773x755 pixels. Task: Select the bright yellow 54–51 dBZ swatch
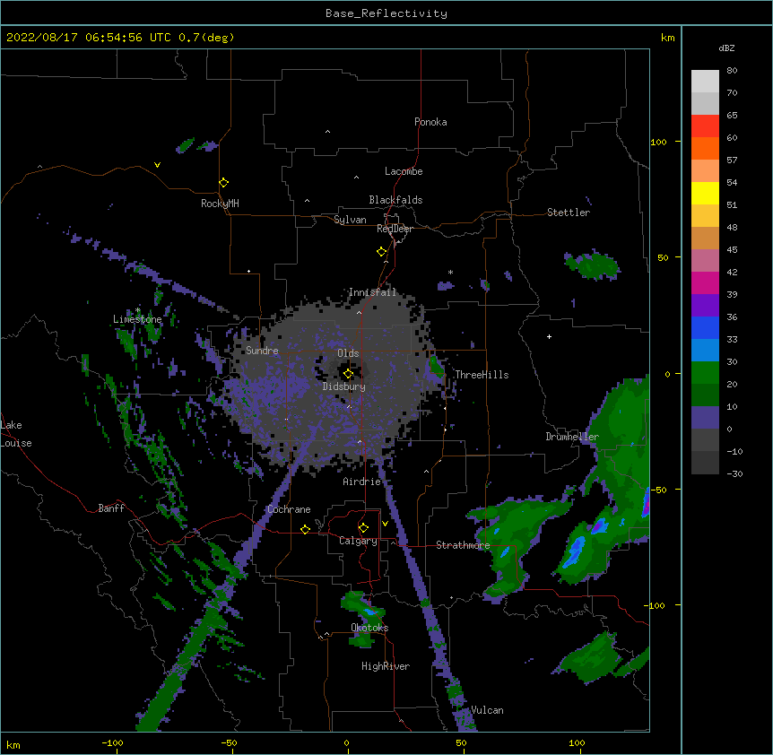(x=705, y=193)
